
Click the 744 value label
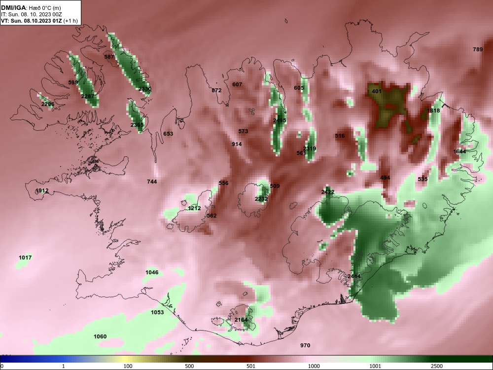[x=152, y=182]
